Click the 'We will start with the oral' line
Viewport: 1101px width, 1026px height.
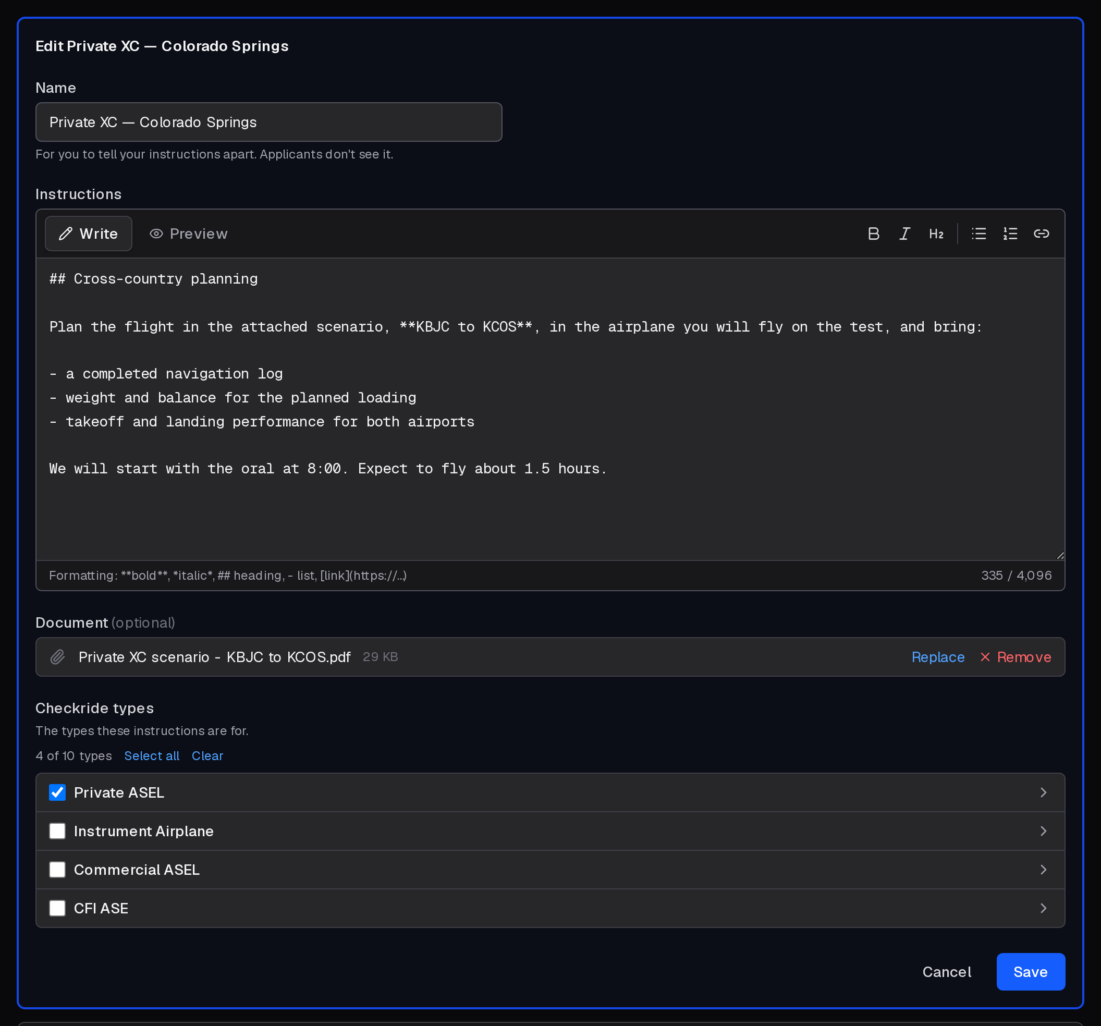328,469
